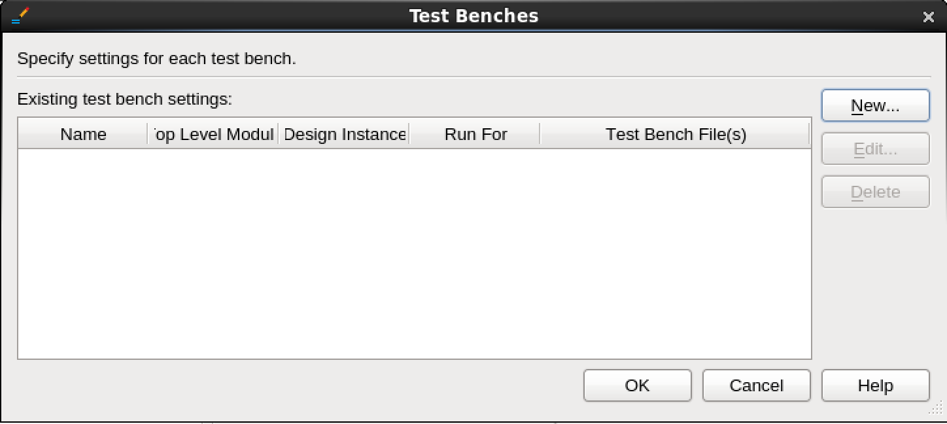Click divider between Name and Top Level Module
Screen dimensions: 947x424
click(148, 134)
